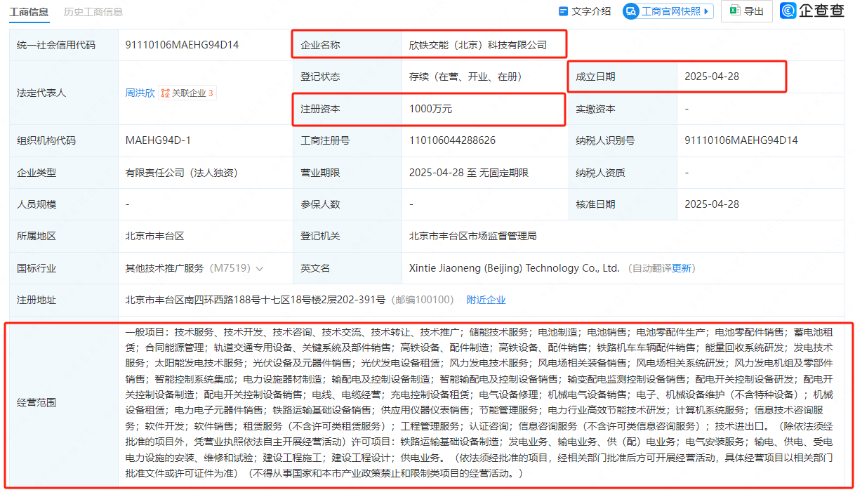This screenshot has width=855, height=490.
Task: Click the postal code (邮编100100)
Action: point(422,300)
